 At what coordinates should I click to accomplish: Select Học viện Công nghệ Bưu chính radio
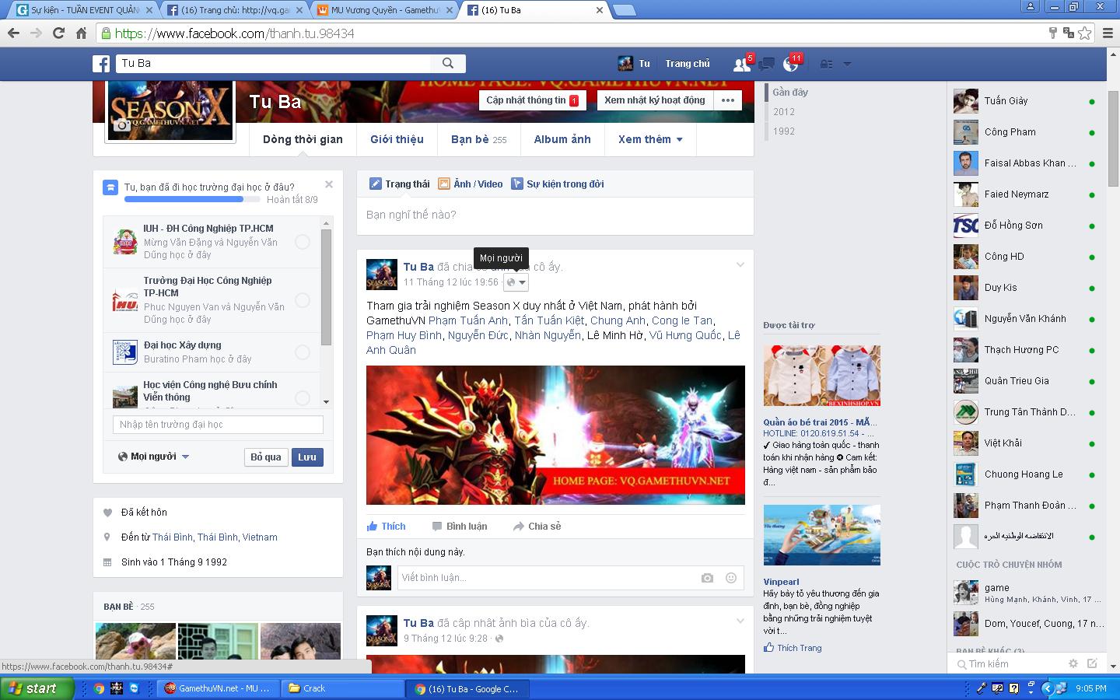pos(303,397)
